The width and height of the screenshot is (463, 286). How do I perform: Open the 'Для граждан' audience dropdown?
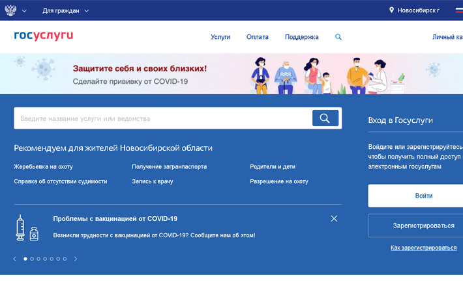[66, 11]
